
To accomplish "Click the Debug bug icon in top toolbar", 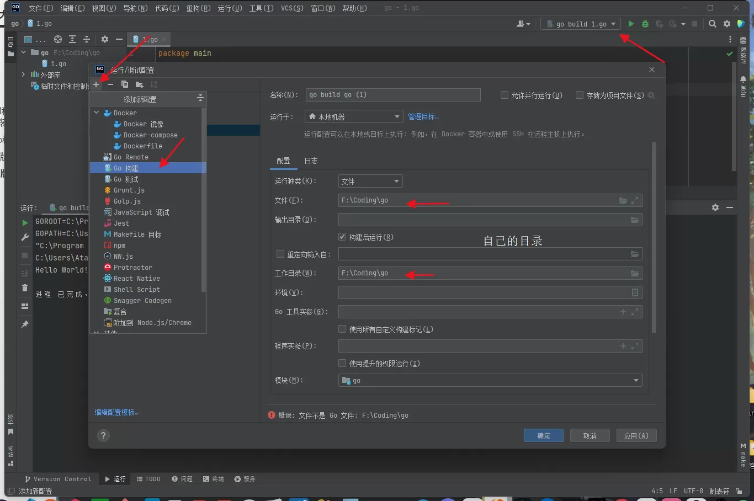I will 645,24.
